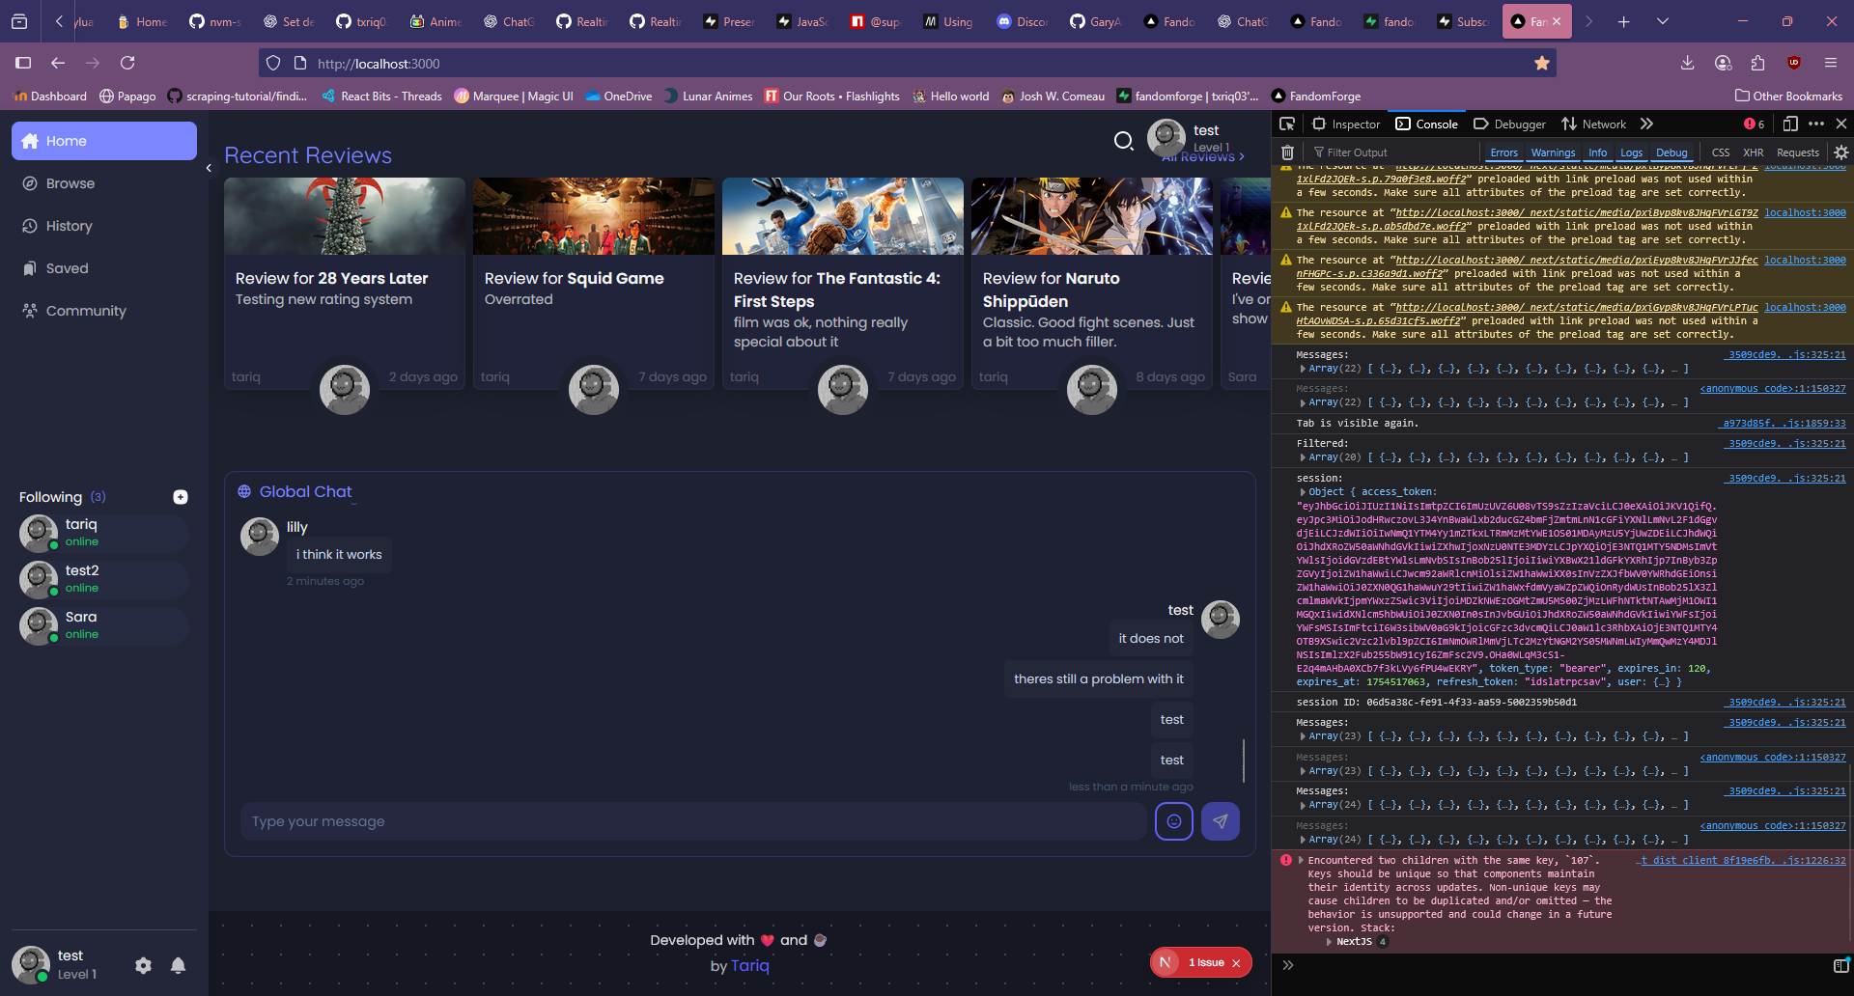Click the chat message list scrollbar
Screen dimensions: 1854x996
[x=1244, y=761]
